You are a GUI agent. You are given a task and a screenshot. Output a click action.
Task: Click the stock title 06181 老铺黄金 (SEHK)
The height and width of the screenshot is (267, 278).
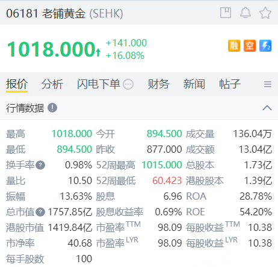64,13
